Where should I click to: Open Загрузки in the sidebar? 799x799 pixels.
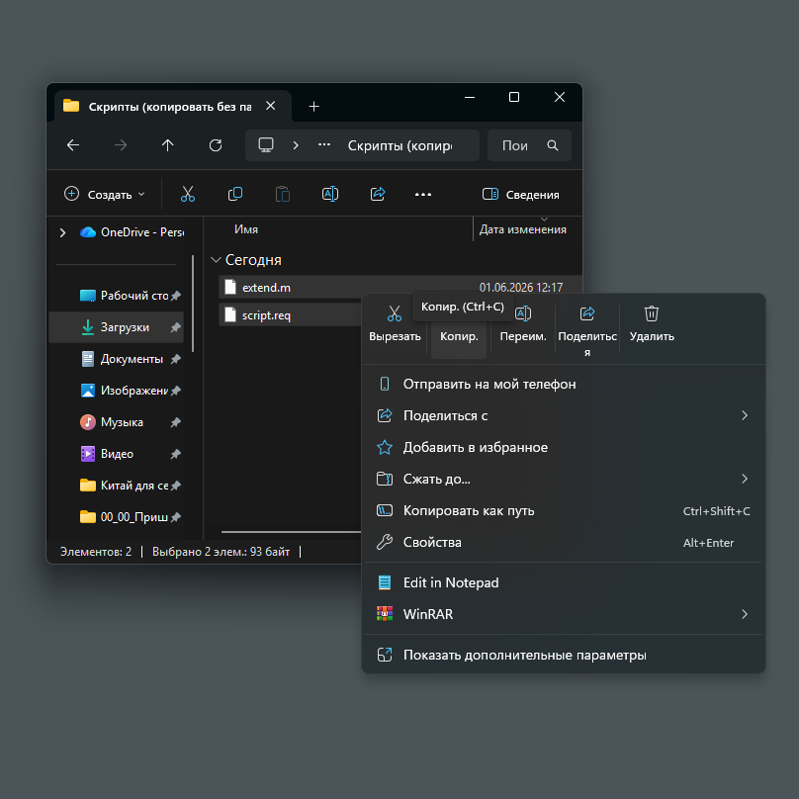tap(117, 327)
